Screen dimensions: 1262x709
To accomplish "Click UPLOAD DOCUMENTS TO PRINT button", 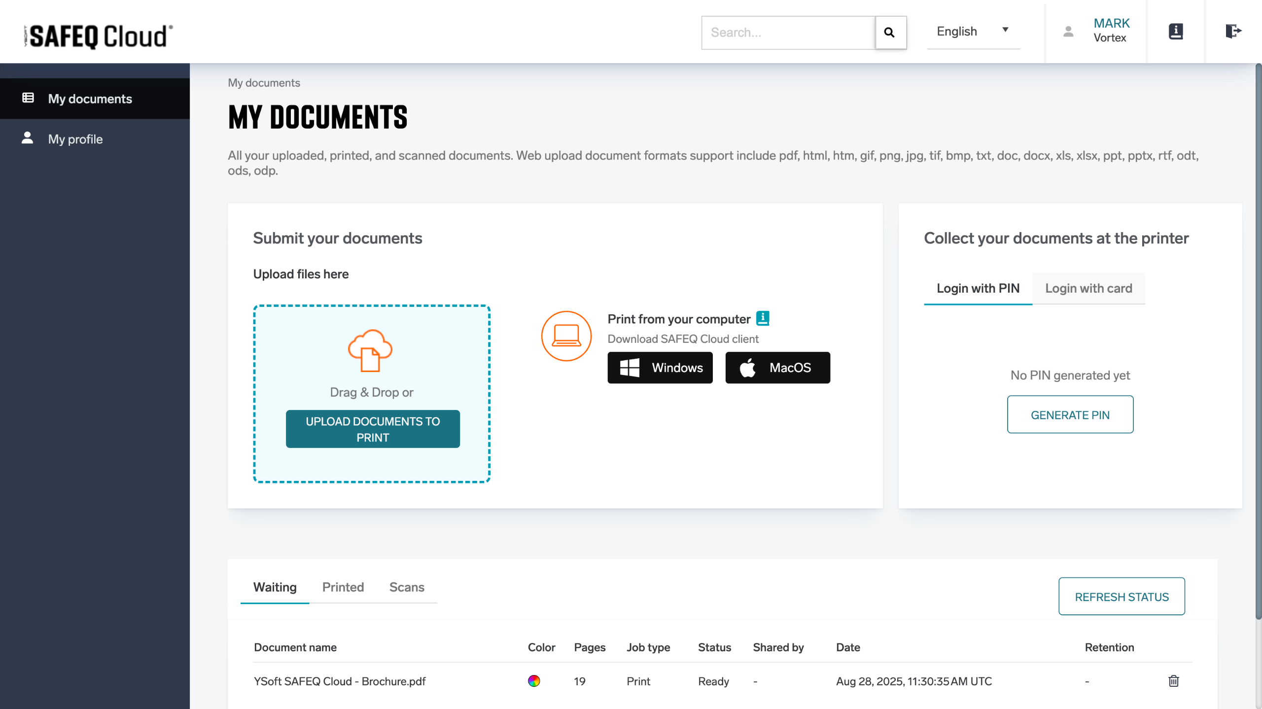I will point(373,429).
